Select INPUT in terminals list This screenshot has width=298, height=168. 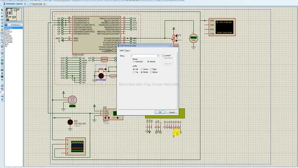[x=7, y=30]
